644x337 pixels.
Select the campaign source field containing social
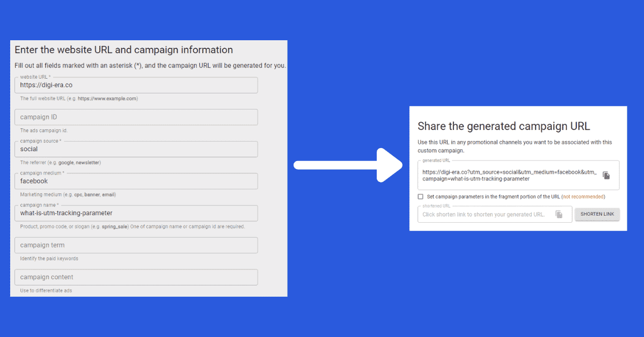click(136, 149)
